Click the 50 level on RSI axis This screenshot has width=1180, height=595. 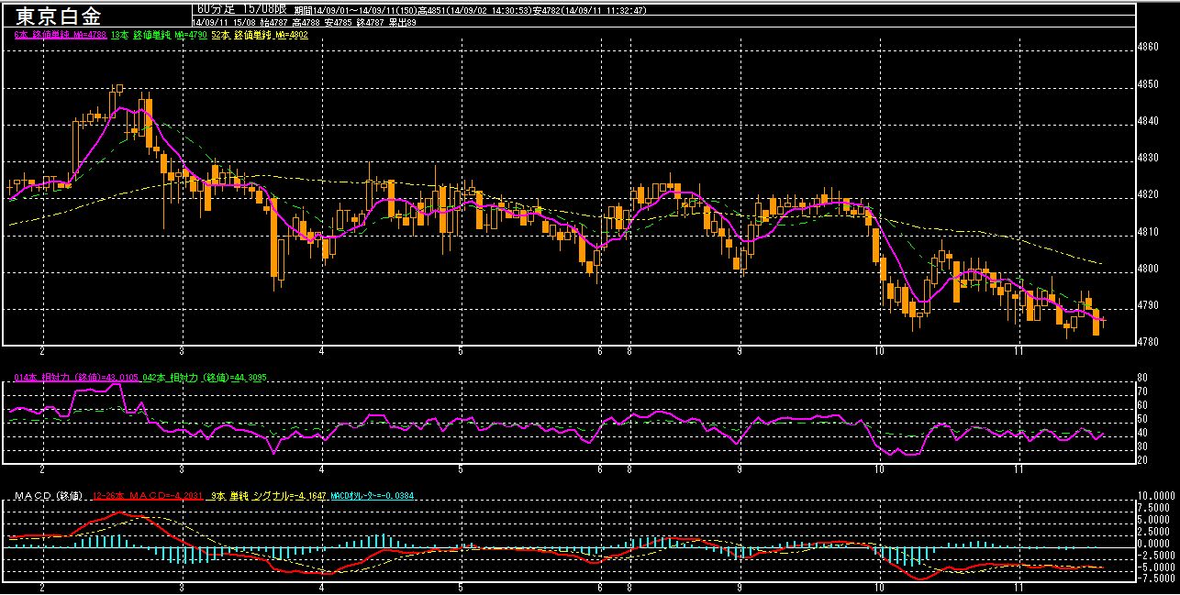(1142, 418)
